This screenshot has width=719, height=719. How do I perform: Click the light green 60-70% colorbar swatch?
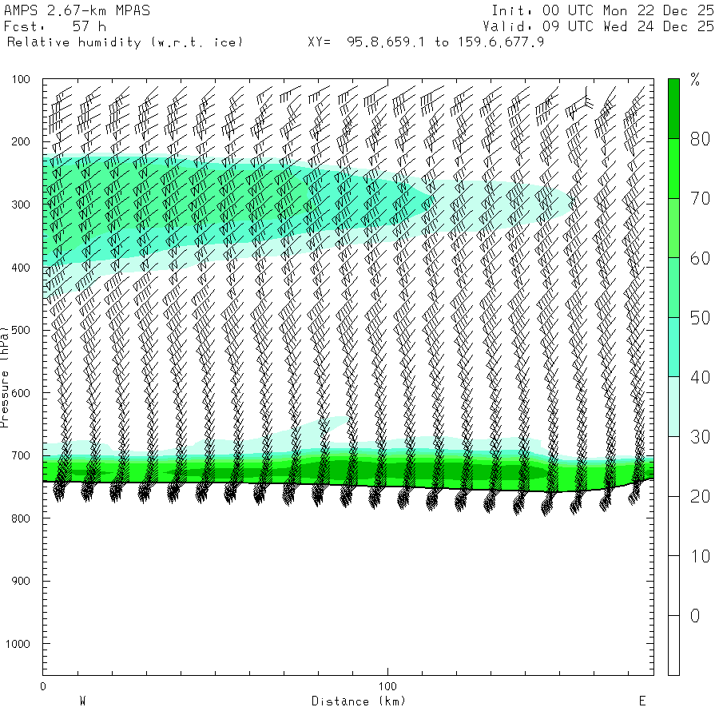pyautogui.click(x=673, y=228)
